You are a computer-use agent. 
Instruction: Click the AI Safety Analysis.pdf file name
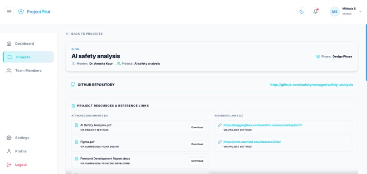point(96,125)
